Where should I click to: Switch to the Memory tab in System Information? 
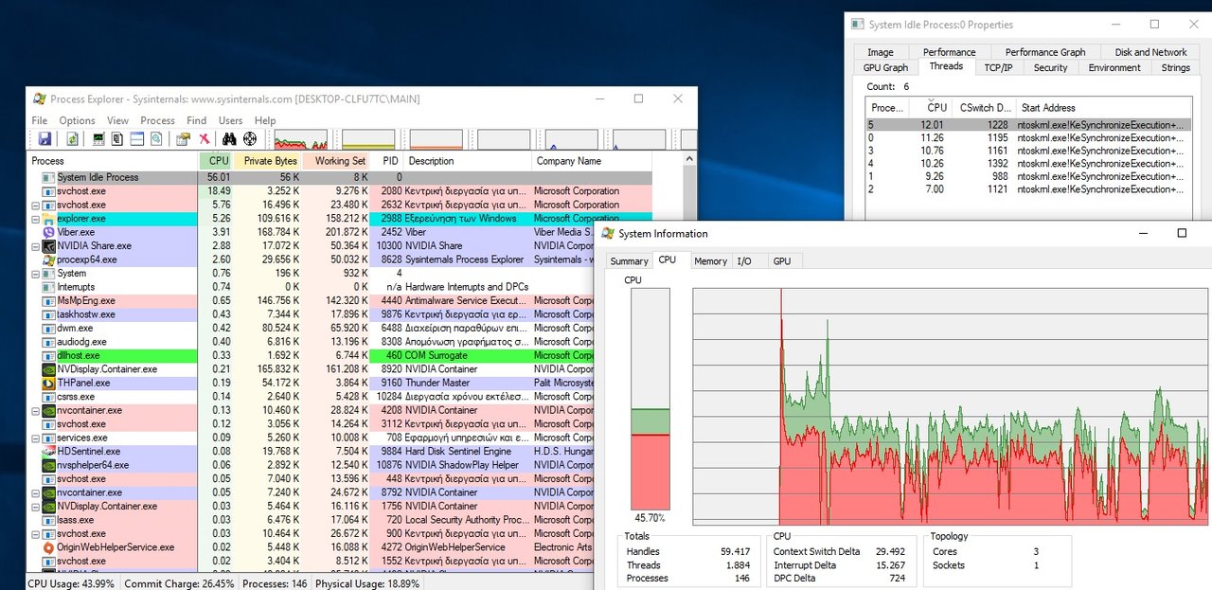click(x=710, y=261)
